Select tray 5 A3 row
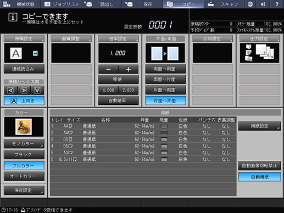This screenshot has width=284, height=213. (143, 153)
